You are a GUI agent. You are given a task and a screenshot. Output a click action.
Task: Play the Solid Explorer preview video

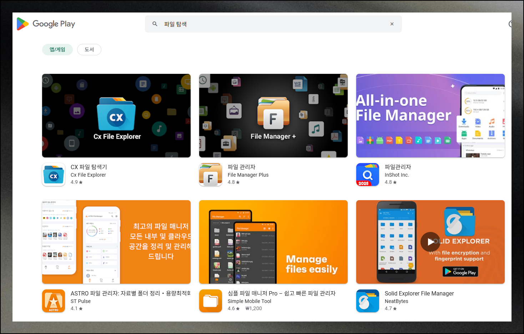(430, 242)
